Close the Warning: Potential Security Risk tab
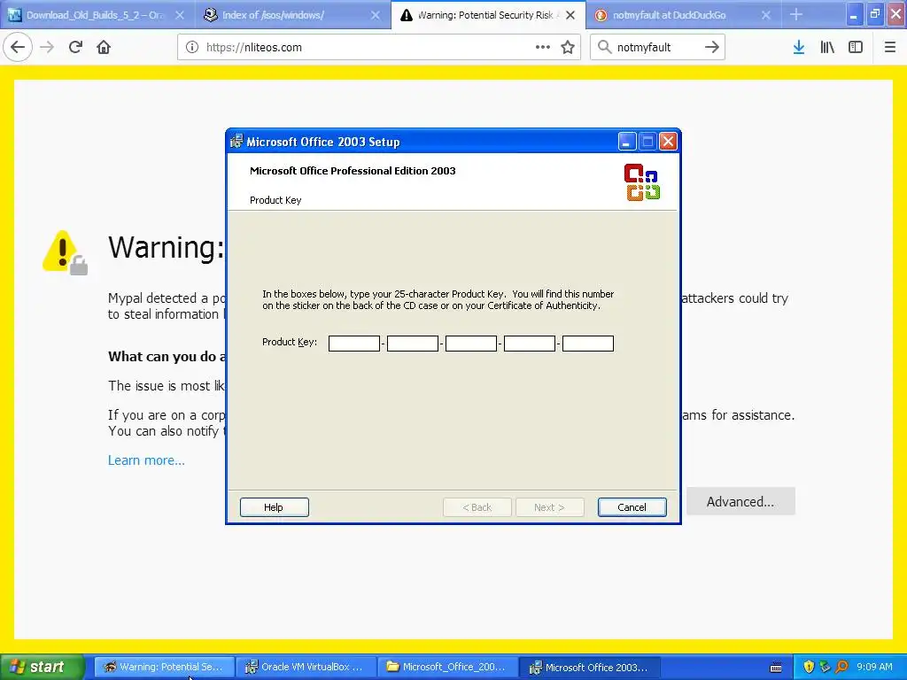Image resolution: width=907 pixels, height=680 pixels. (x=570, y=15)
